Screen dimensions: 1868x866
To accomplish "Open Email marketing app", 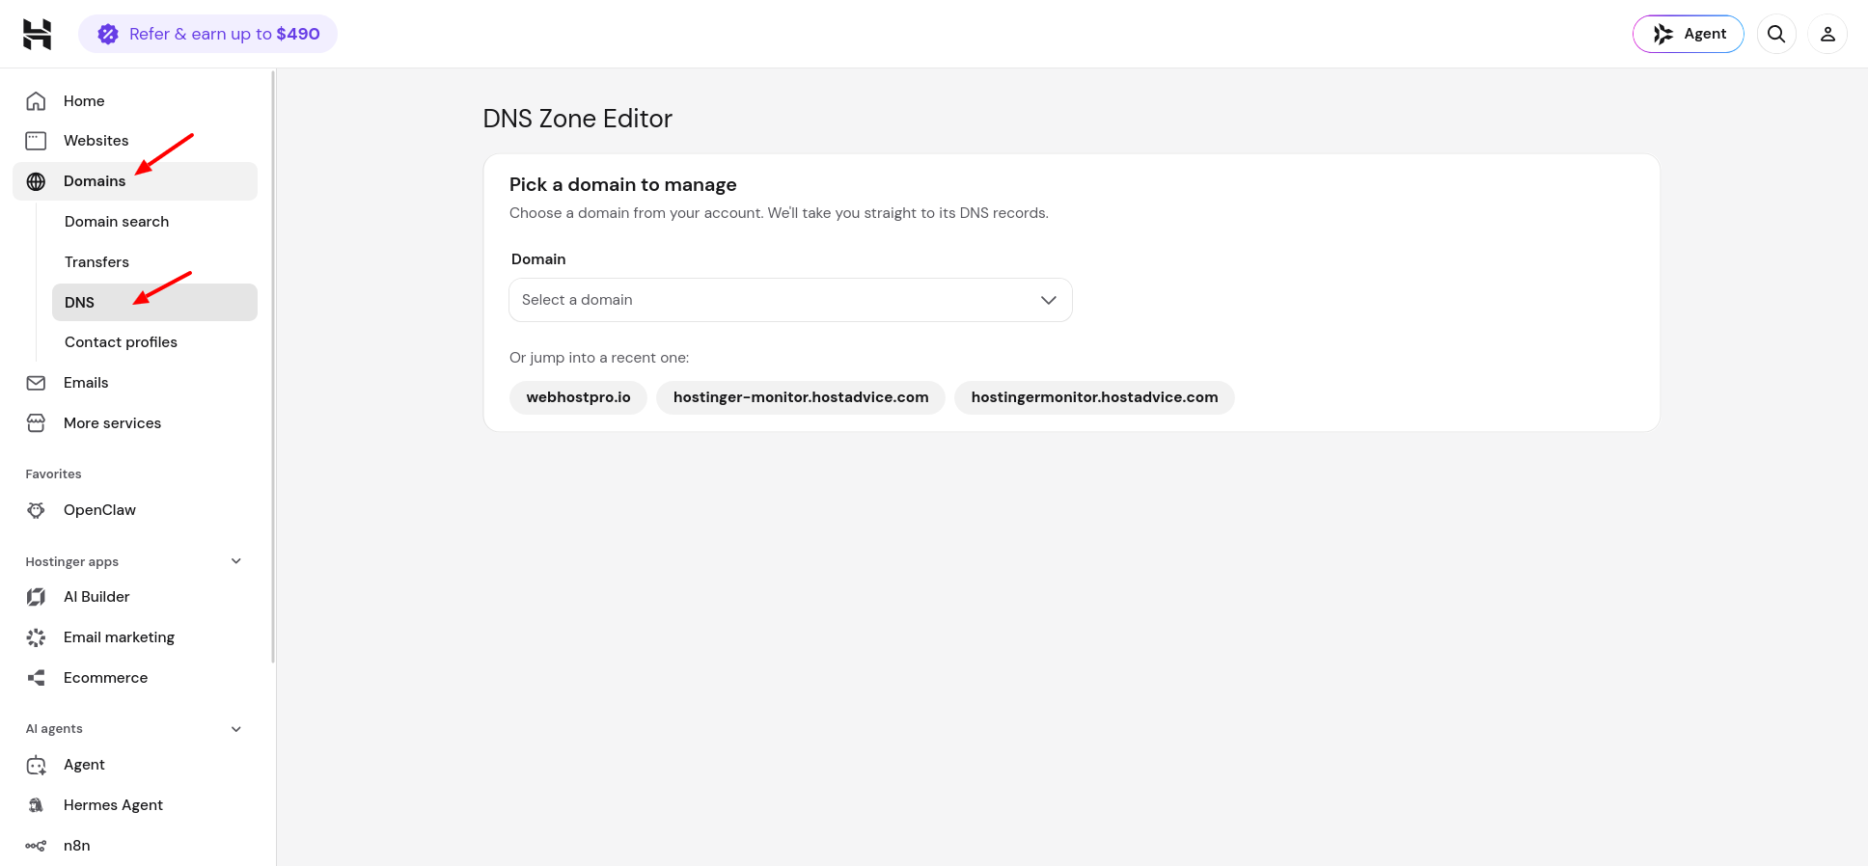I will 135,637.
